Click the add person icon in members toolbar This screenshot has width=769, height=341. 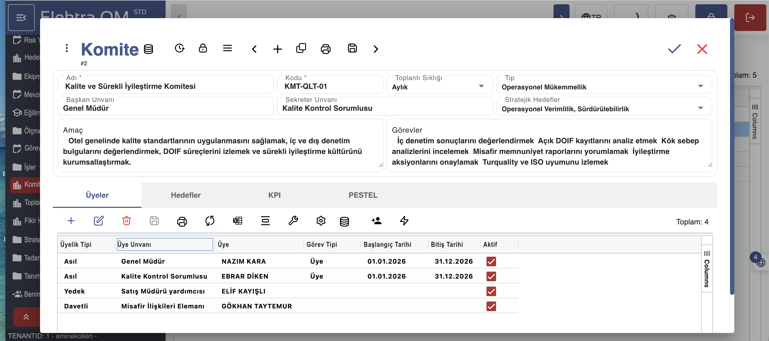[376, 221]
